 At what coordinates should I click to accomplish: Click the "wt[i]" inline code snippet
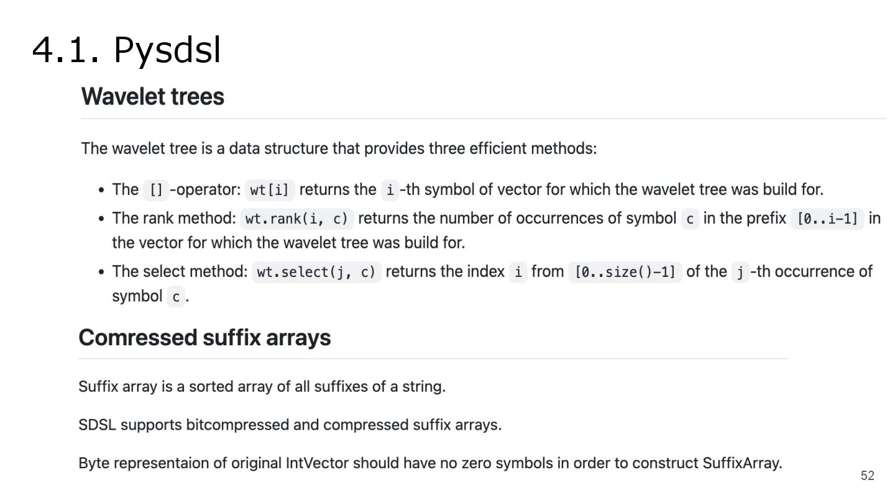coord(270,190)
